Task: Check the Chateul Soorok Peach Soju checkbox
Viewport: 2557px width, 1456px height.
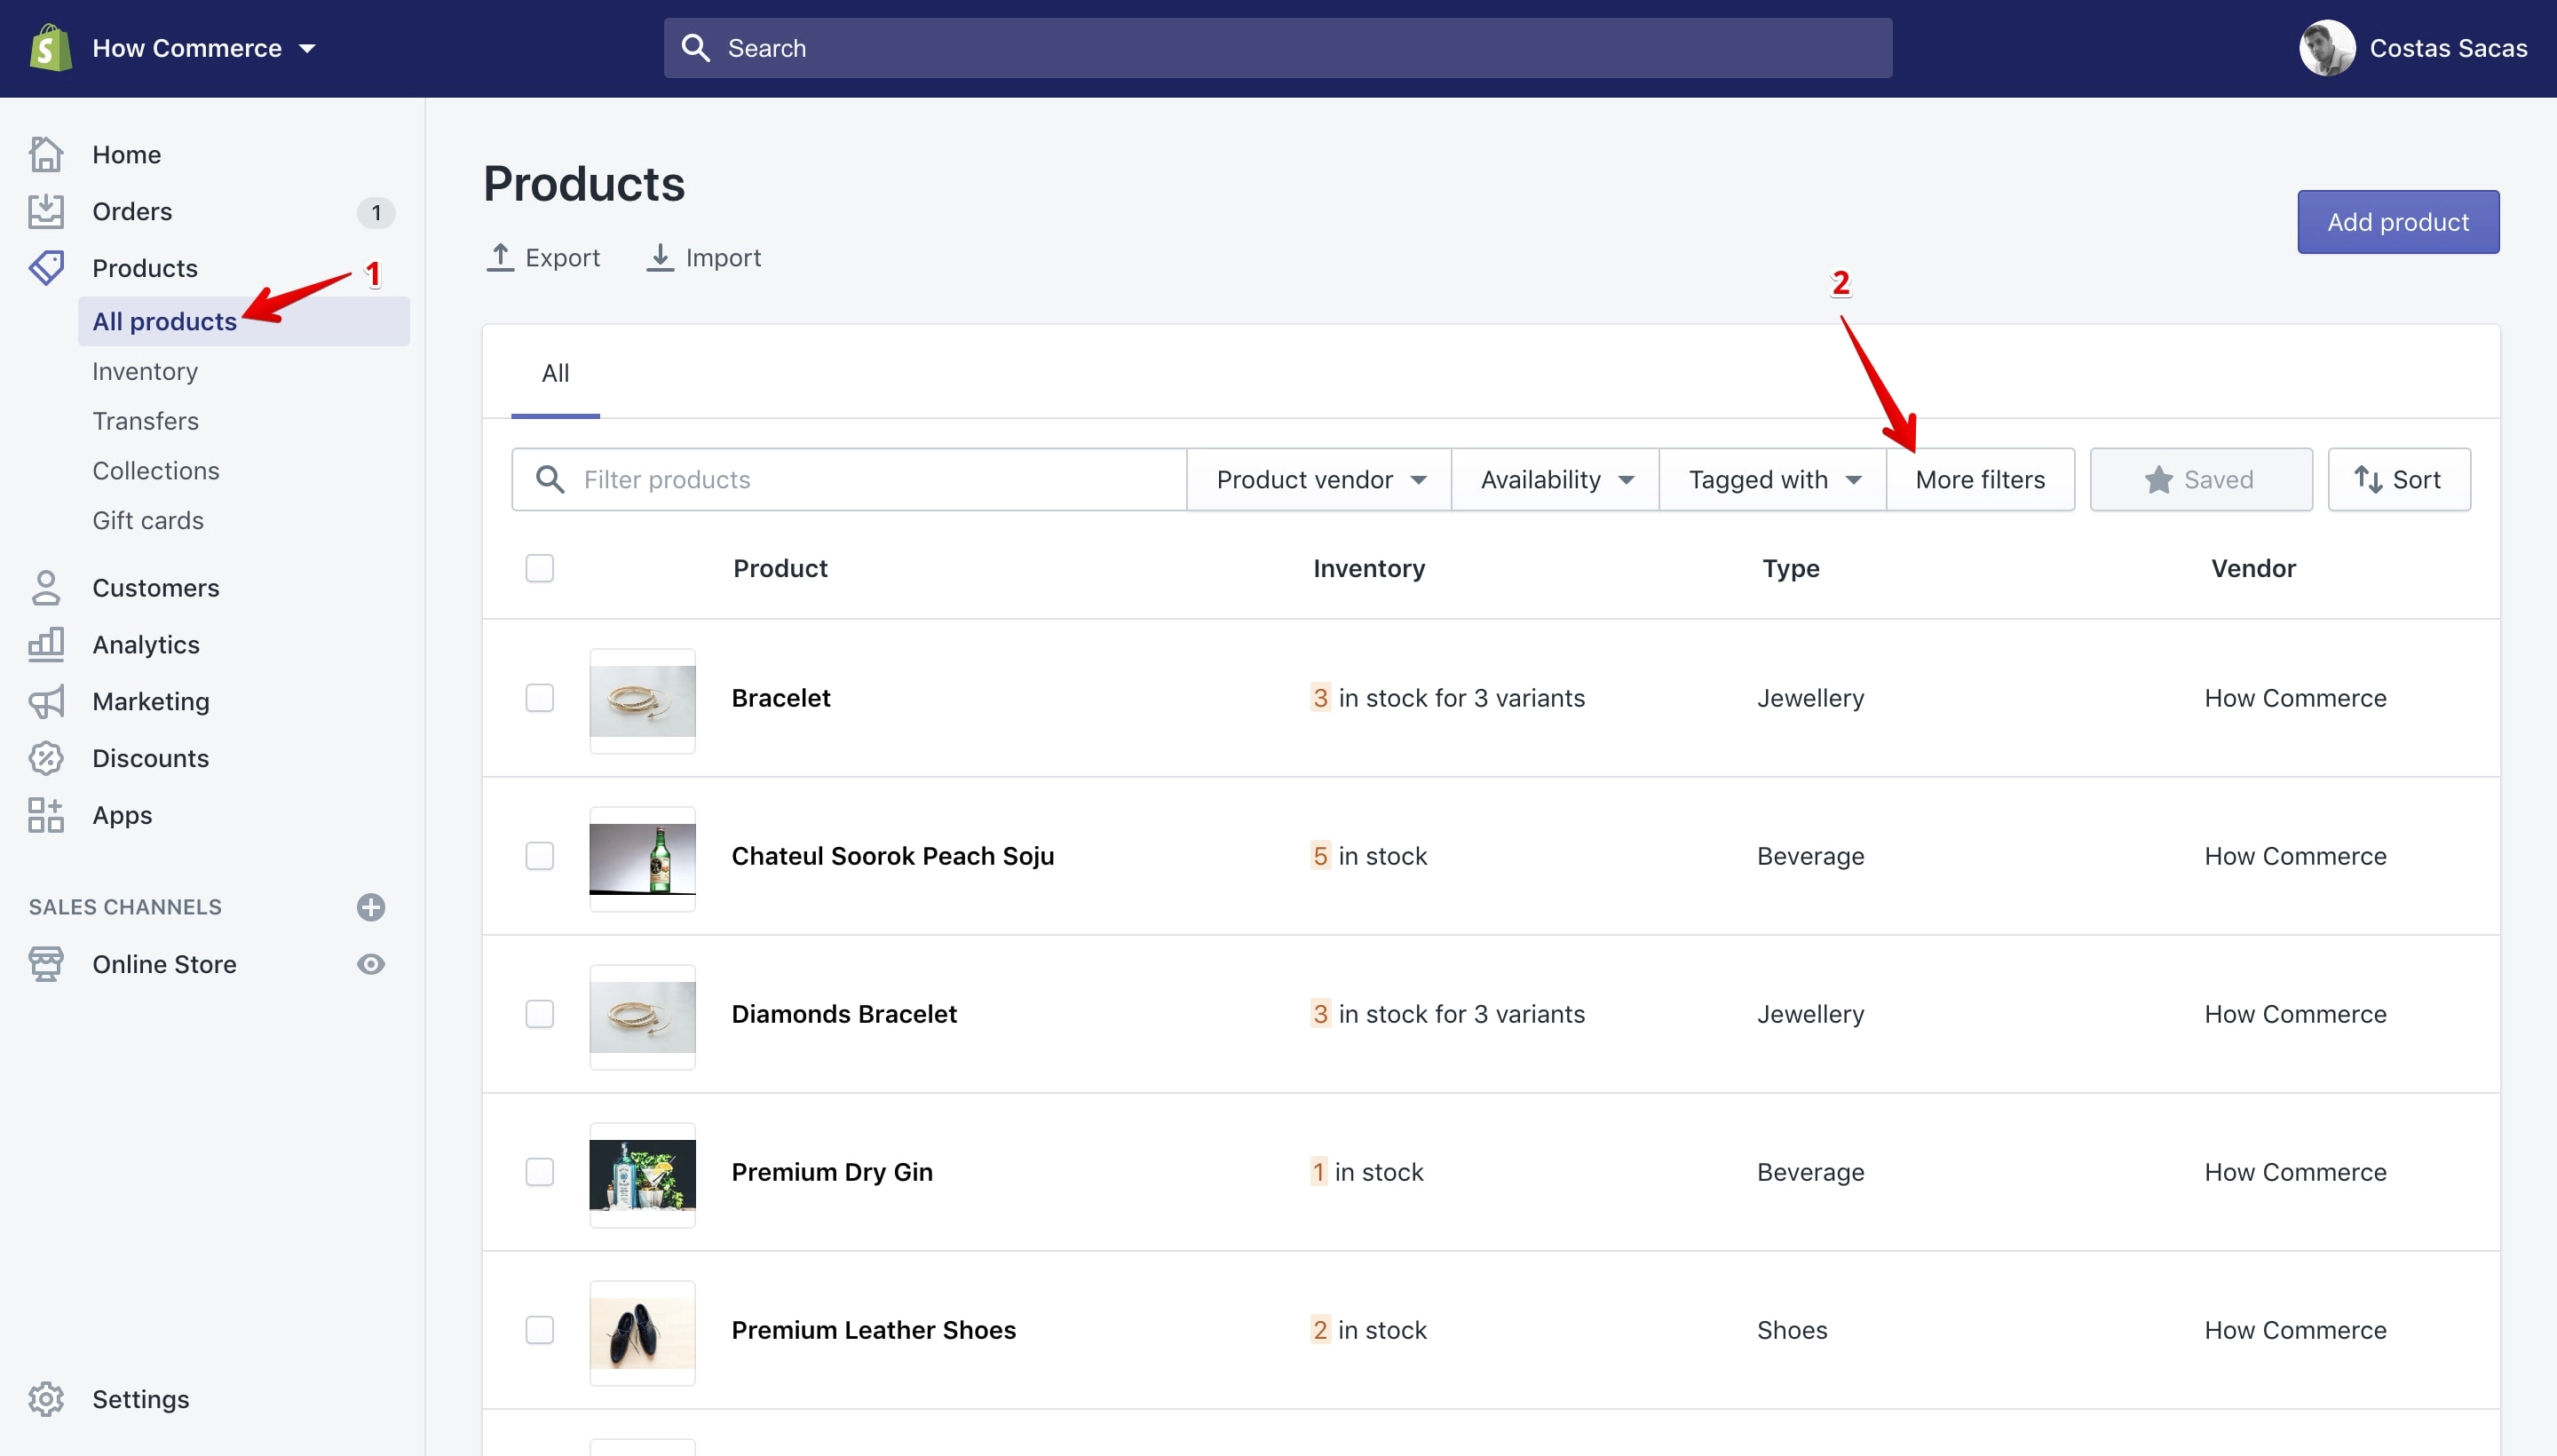Action: [540, 855]
